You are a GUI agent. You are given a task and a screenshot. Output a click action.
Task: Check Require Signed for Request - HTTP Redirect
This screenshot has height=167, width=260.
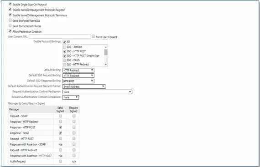[74, 150]
